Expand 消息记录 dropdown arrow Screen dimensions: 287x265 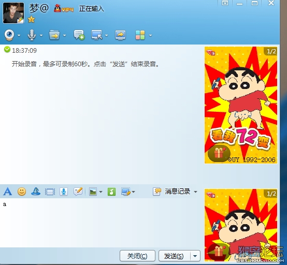(x=195, y=192)
